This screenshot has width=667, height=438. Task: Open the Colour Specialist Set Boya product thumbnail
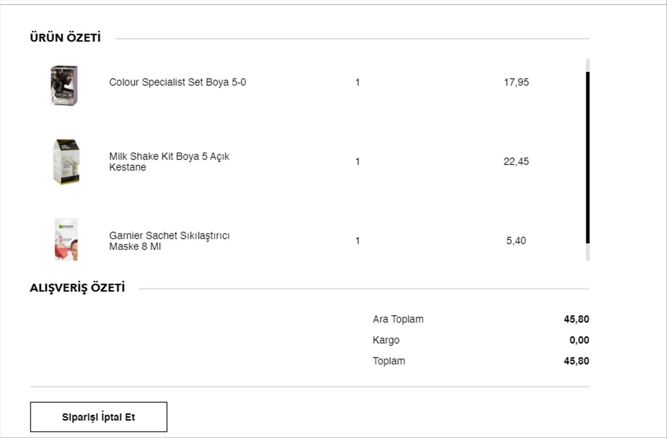[x=64, y=85]
